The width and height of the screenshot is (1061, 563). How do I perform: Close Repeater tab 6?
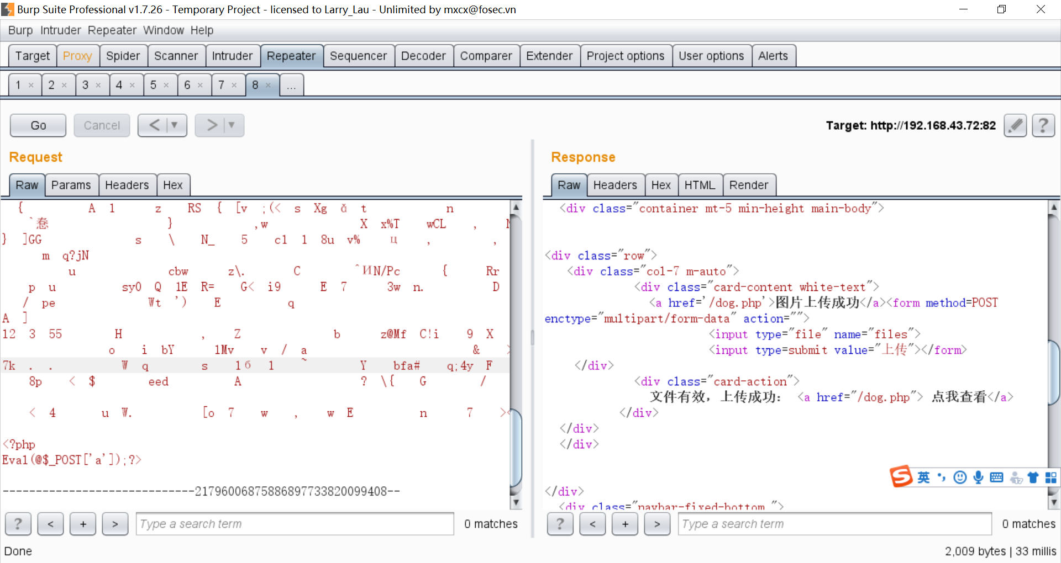pos(200,85)
